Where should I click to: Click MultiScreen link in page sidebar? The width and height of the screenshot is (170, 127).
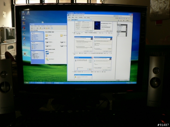pos(119,30)
